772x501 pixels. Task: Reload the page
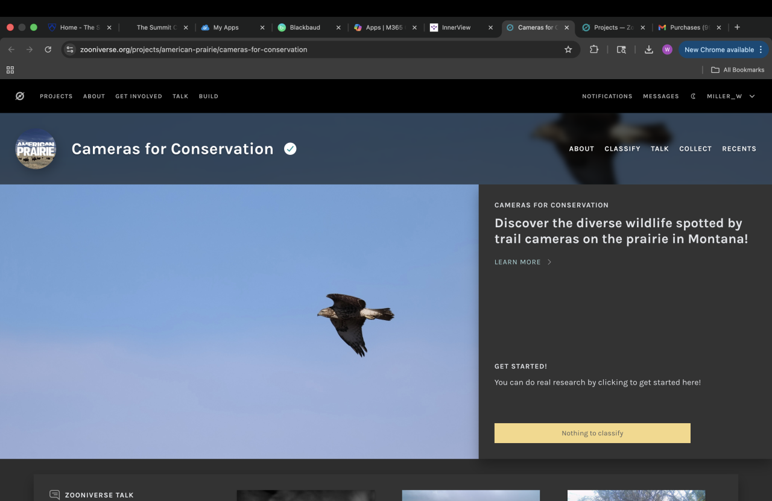(x=48, y=49)
